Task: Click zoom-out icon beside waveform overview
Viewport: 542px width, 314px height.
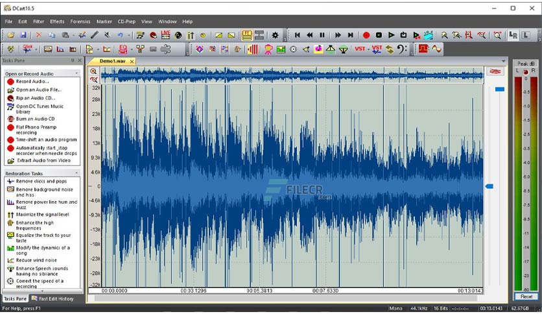Action: point(93,80)
